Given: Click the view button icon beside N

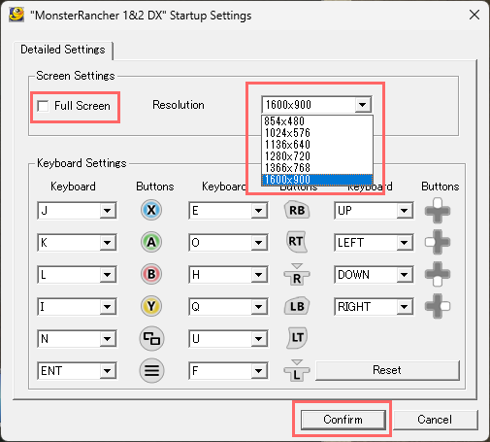Looking at the screenshot, I should pos(151,338).
